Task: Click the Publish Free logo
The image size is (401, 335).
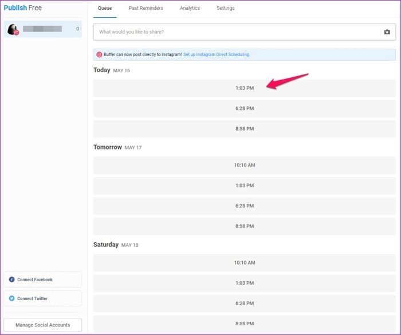Action: click(23, 8)
